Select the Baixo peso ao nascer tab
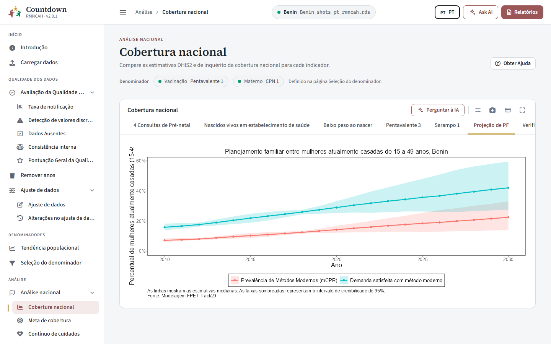551x344 pixels. coord(348,125)
